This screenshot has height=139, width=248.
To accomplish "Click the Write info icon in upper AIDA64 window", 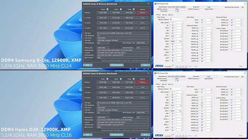I will 121,9.
